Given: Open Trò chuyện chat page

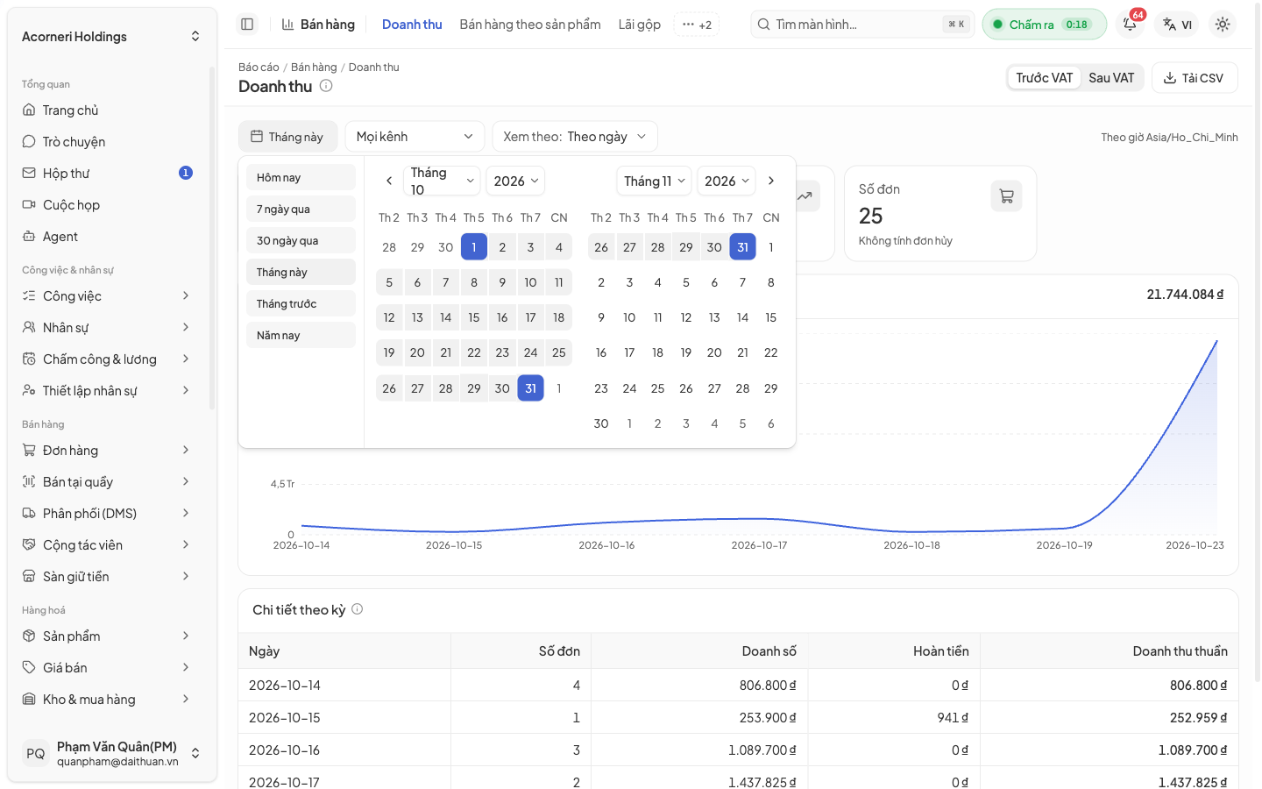Looking at the screenshot, I should click(x=108, y=142).
